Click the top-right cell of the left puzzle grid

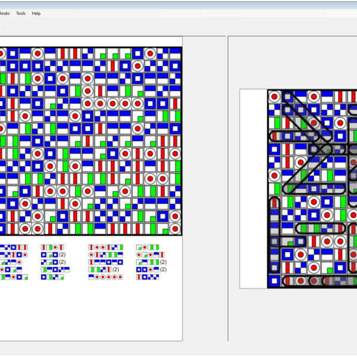[x=175, y=54]
